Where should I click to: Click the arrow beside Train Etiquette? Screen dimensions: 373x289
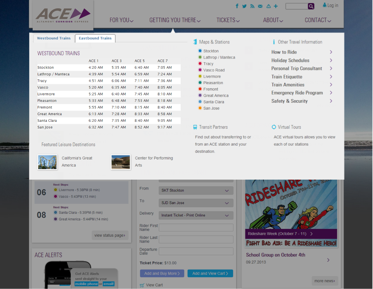tap(331, 77)
